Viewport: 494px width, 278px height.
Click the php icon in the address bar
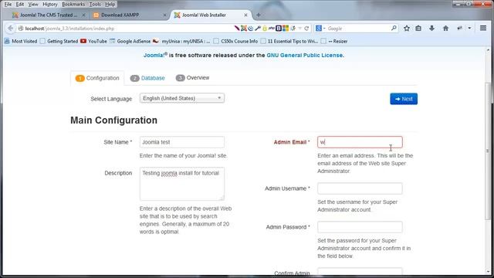272,28
